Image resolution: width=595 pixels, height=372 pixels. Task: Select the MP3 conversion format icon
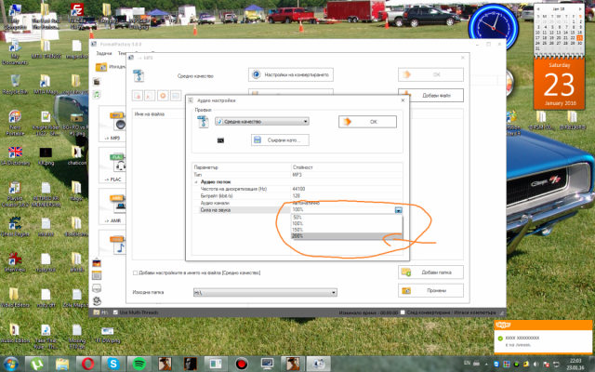pos(118,123)
